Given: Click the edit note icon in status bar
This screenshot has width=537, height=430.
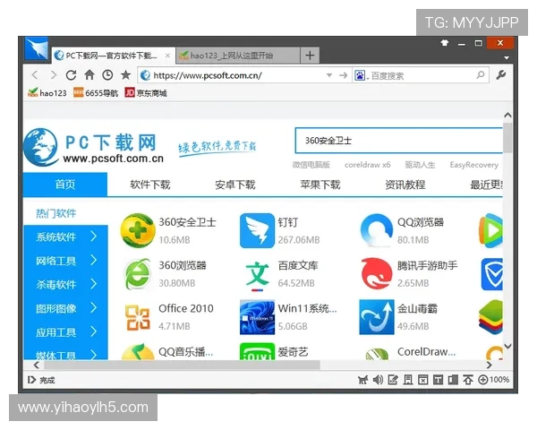Looking at the screenshot, I should 393,380.
